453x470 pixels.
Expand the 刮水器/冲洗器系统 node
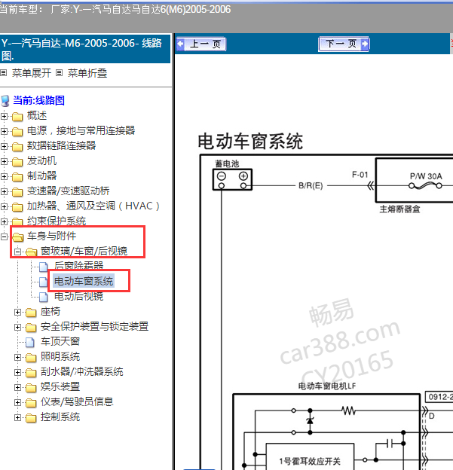pyautogui.click(x=17, y=372)
